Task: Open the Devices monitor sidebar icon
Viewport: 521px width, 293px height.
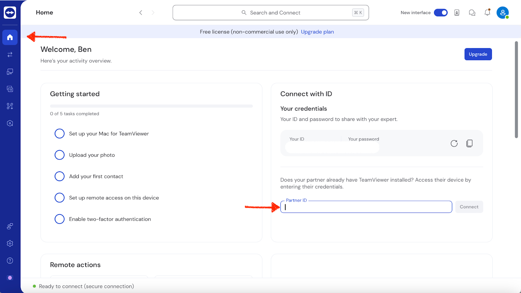Action: (10, 72)
